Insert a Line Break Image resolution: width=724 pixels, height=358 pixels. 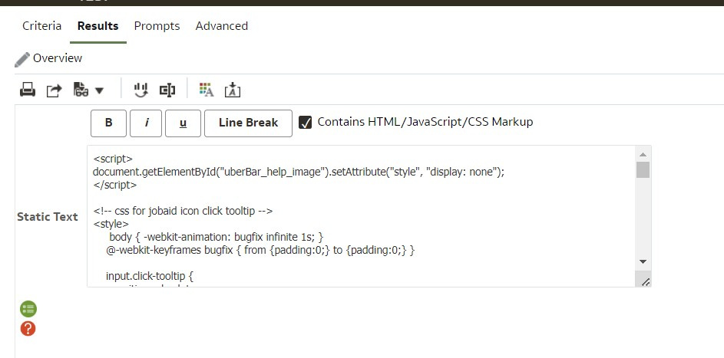pos(249,123)
